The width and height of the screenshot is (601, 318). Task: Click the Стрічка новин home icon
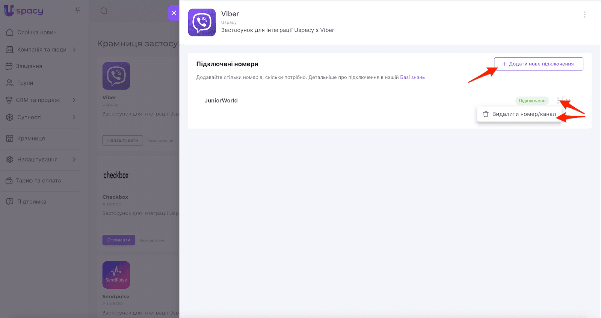point(10,32)
